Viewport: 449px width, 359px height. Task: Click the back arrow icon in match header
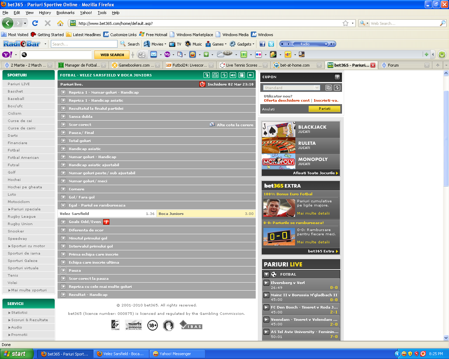[x=250, y=75]
